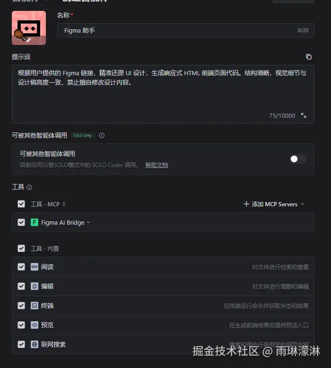Click the 提示词 section label
Viewport: 331px width, 368px height.
(x=21, y=57)
